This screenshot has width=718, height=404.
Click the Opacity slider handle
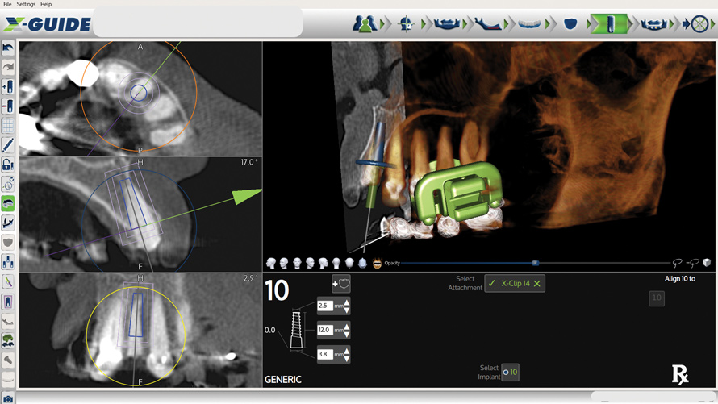pyautogui.click(x=535, y=263)
